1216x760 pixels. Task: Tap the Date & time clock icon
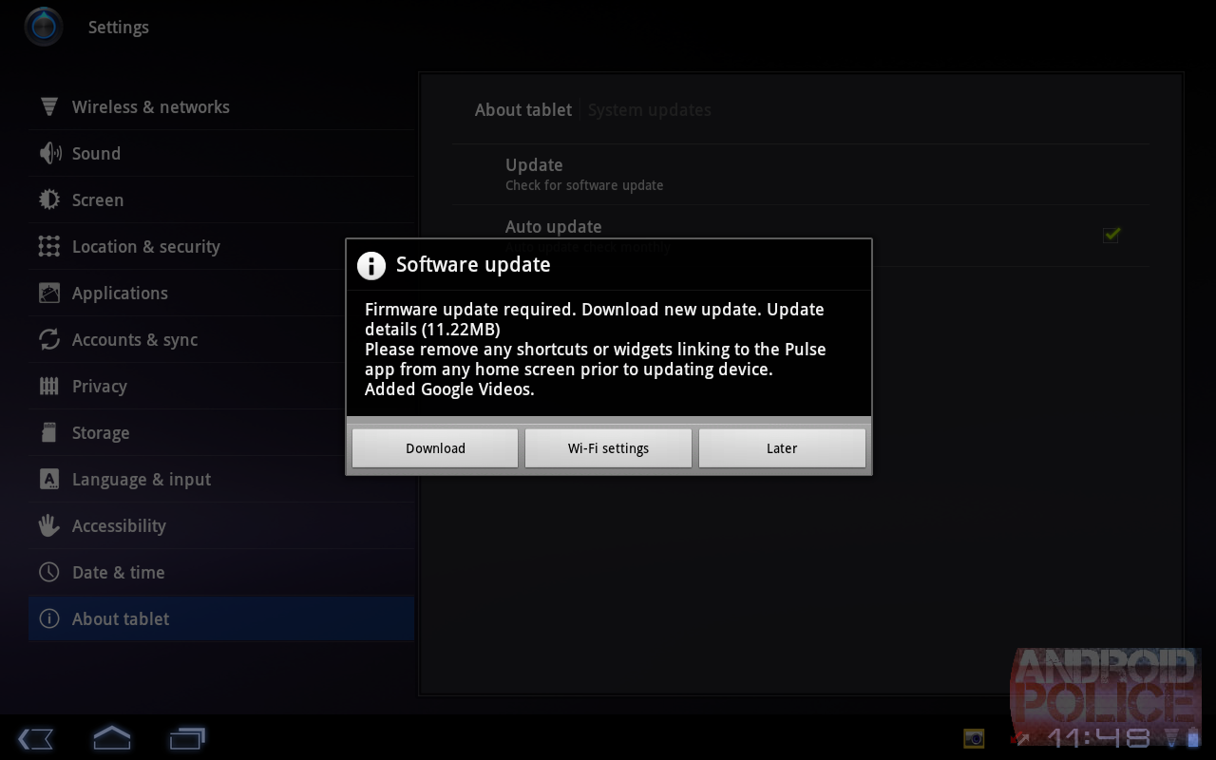49,572
